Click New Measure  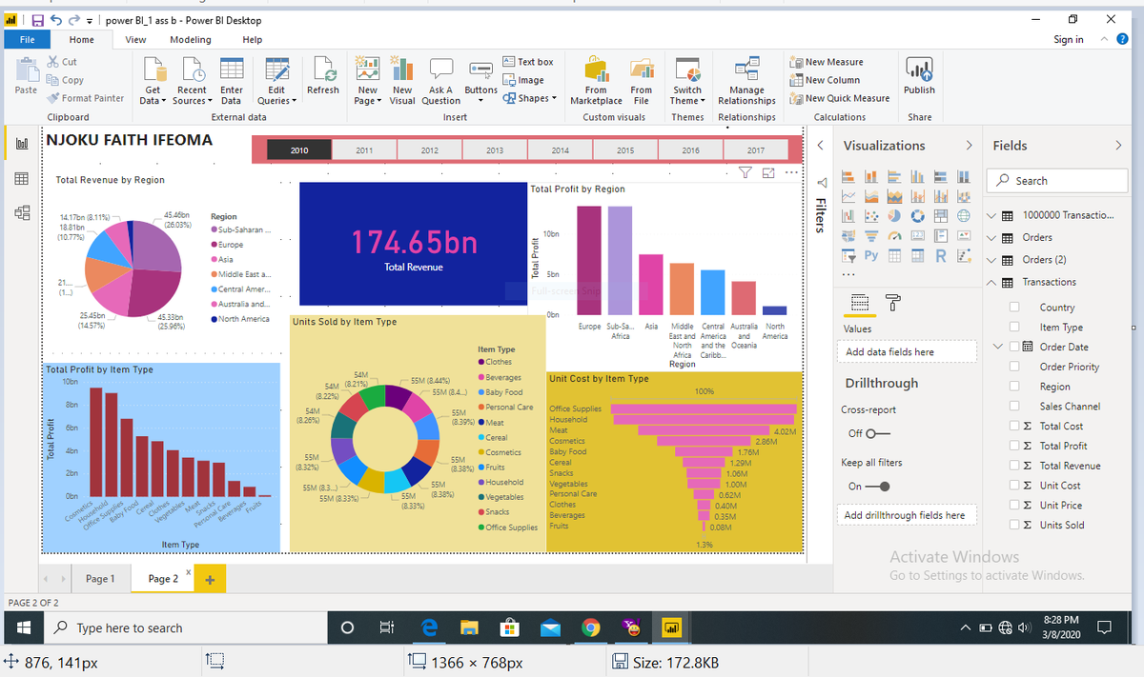[x=827, y=62]
